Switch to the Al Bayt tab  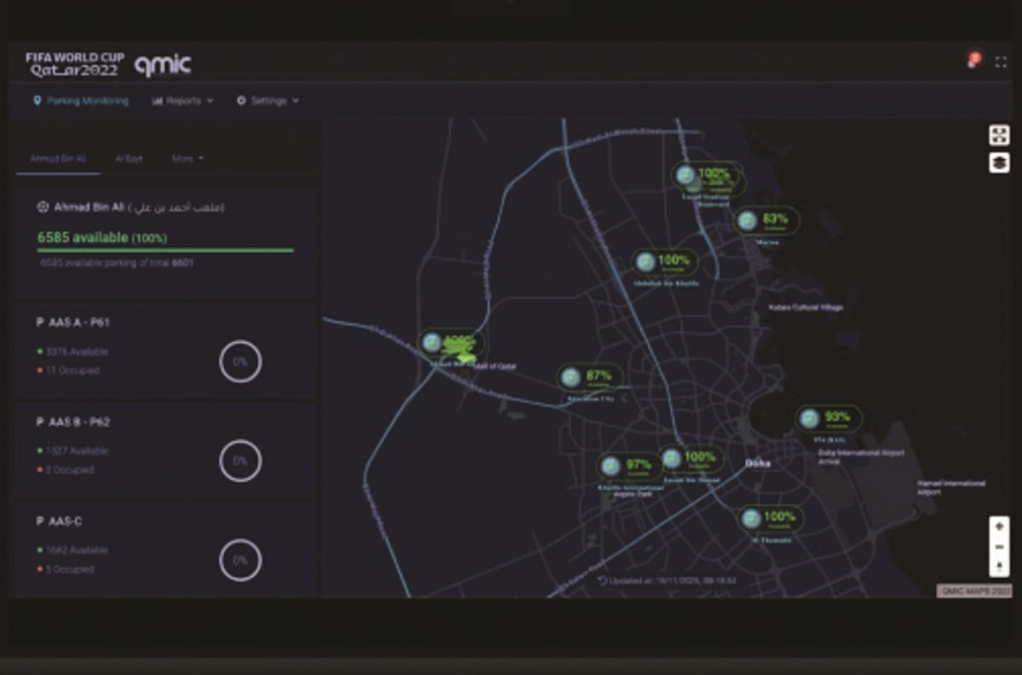click(129, 158)
